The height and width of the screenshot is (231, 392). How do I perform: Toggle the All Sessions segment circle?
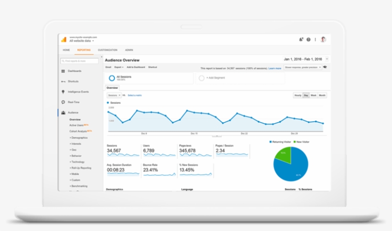click(112, 78)
